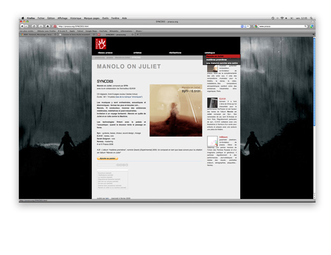Open the Affichage menu
The image size is (331, 255).
[x=62, y=18]
